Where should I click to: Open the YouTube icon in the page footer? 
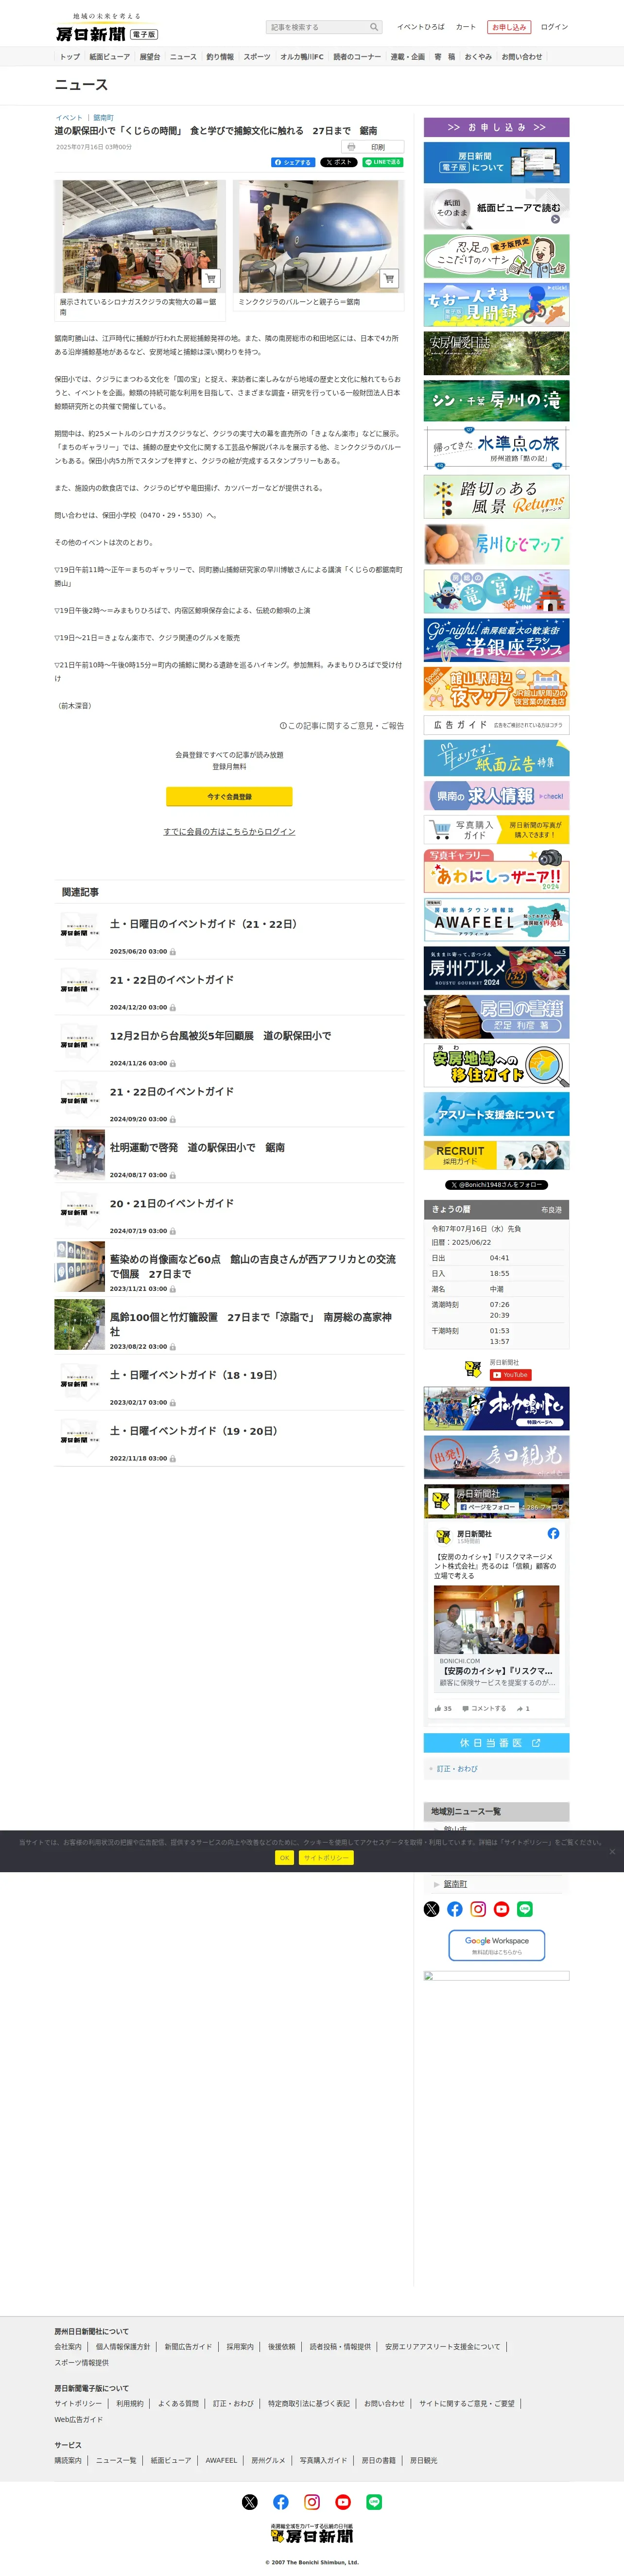pyautogui.click(x=343, y=2502)
